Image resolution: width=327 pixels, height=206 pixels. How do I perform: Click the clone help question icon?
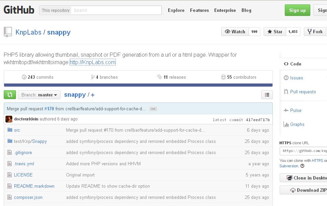(x=302, y=166)
